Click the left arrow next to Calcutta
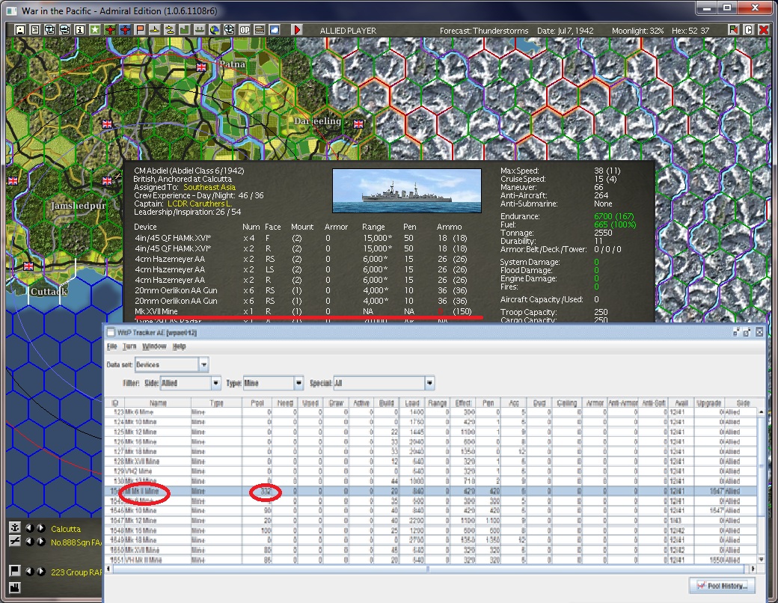Viewport: 778px width, 603px height. tap(29, 528)
